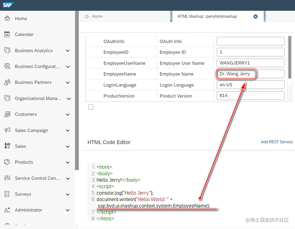Select the Customers sidebar label
Image resolution: width=295 pixels, height=229 pixels.
[26, 114]
